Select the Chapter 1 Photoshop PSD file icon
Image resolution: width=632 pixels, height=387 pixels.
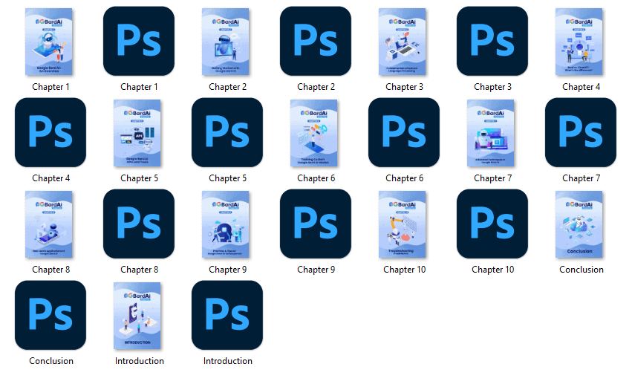pyautogui.click(x=139, y=41)
